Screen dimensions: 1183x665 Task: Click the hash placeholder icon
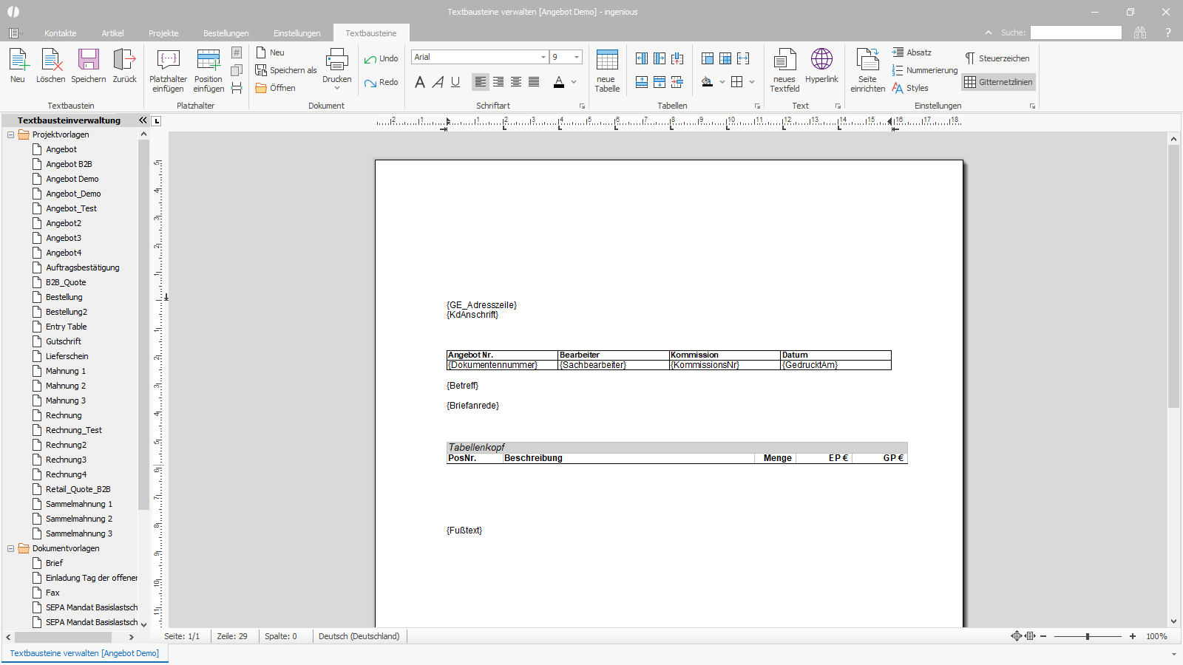(x=237, y=52)
